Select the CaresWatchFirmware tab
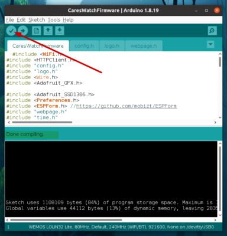 (x=38, y=46)
